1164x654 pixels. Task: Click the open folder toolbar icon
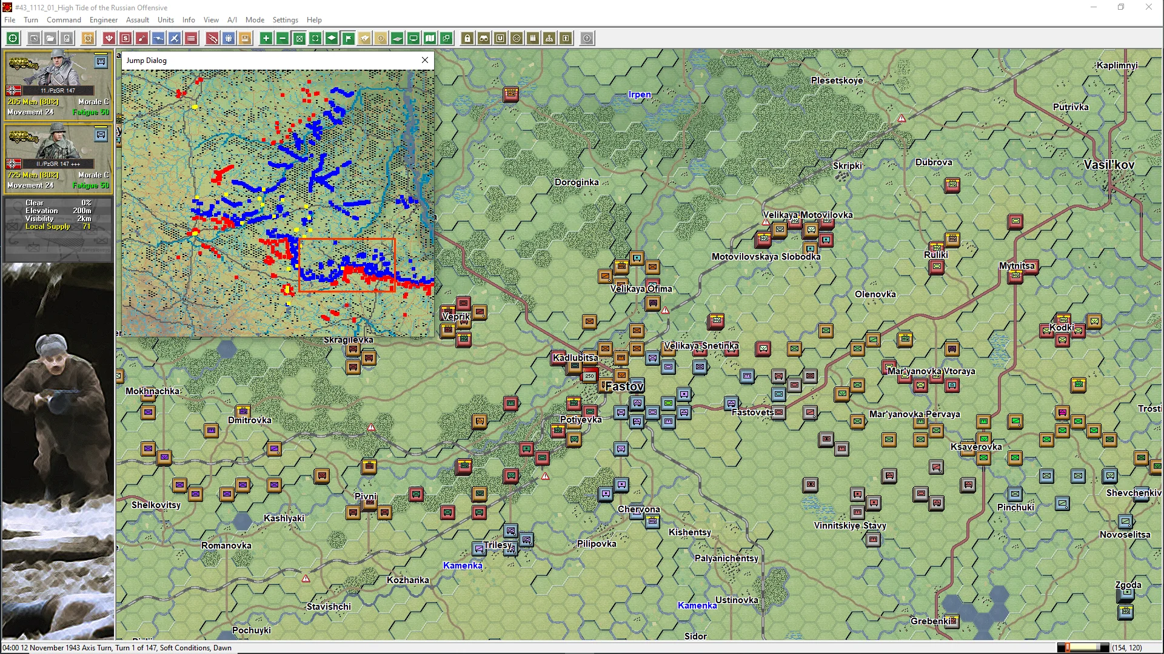(50, 39)
